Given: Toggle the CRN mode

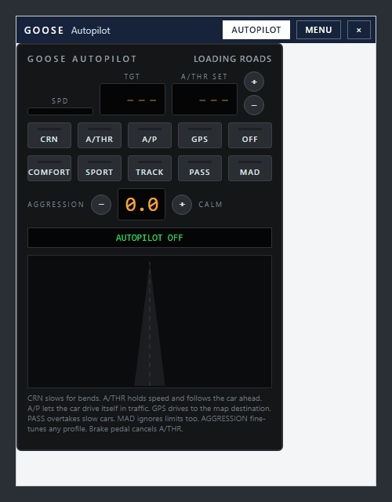Looking at the screenshot, I should (49, 135).
